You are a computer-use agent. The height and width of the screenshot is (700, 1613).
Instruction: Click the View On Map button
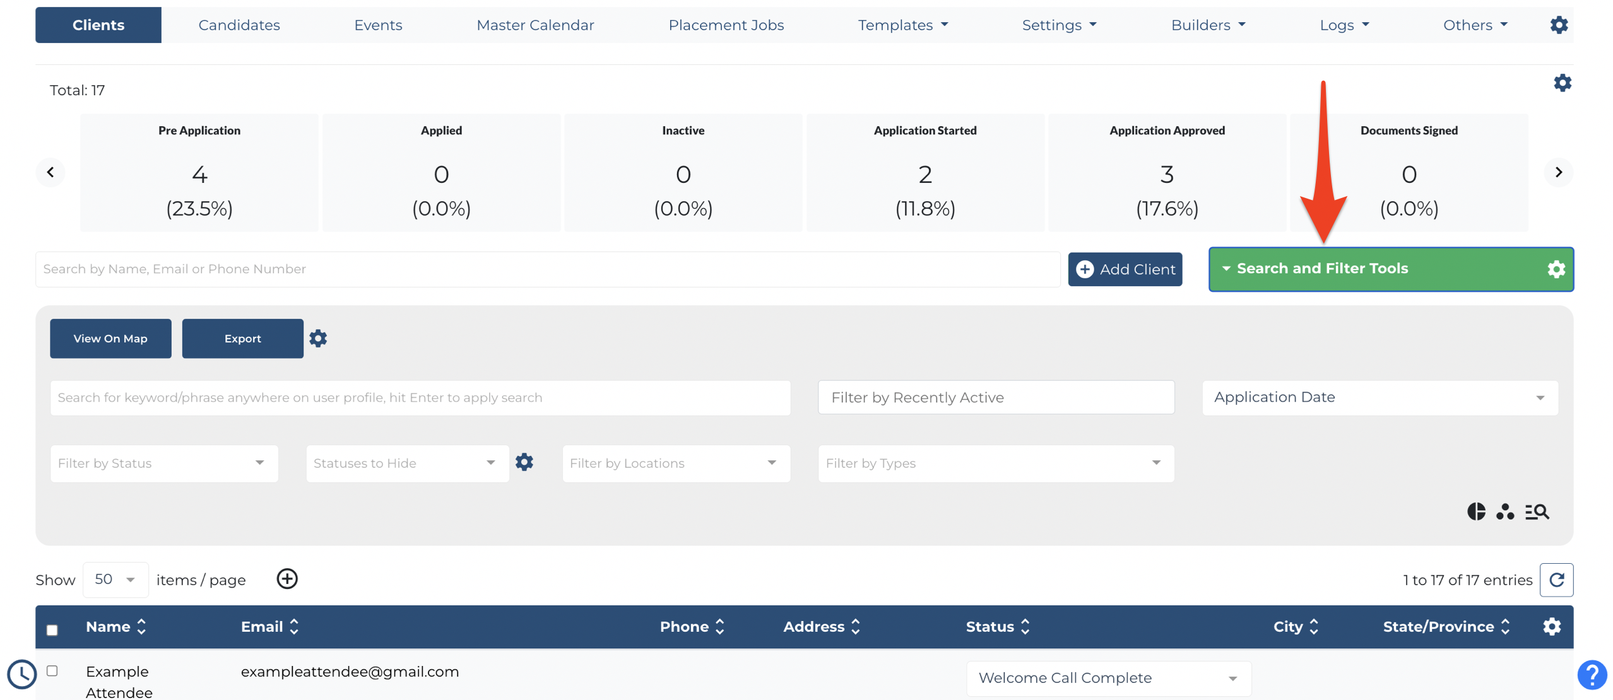(x=110, y=339)
